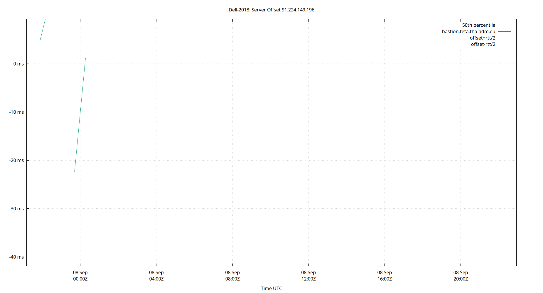
Task: Click the 50th percentile legend line sample
Action: pyautogui.click(x=505, y=25)
